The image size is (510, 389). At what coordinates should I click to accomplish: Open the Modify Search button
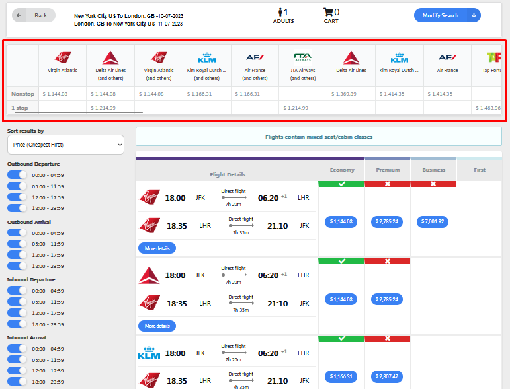click(x=441, y=15)
